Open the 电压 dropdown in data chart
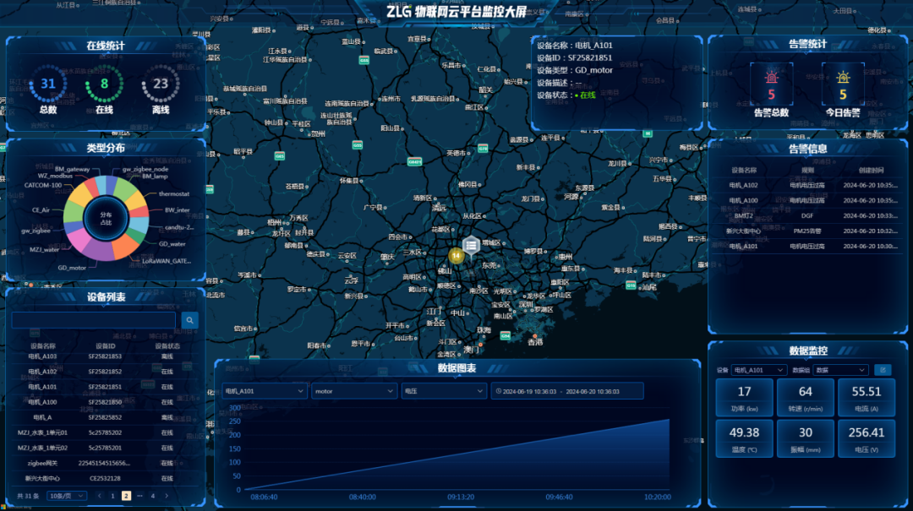Viewport: 913px width, 511px height. [x=444, y=391]
